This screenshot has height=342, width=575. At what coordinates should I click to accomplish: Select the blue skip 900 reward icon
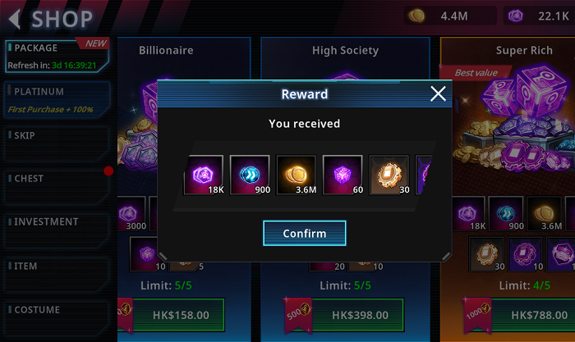(250, 175)
